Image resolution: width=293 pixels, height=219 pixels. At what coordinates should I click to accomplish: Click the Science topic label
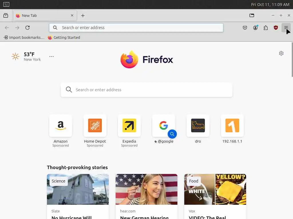[x=58, y=181]
